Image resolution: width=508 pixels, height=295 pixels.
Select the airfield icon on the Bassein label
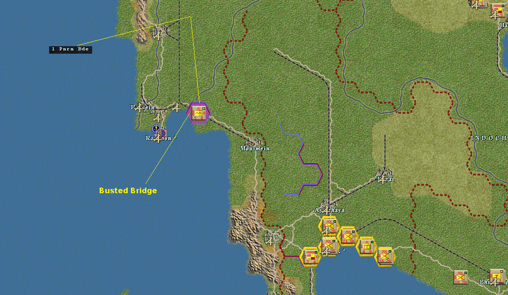138,108
